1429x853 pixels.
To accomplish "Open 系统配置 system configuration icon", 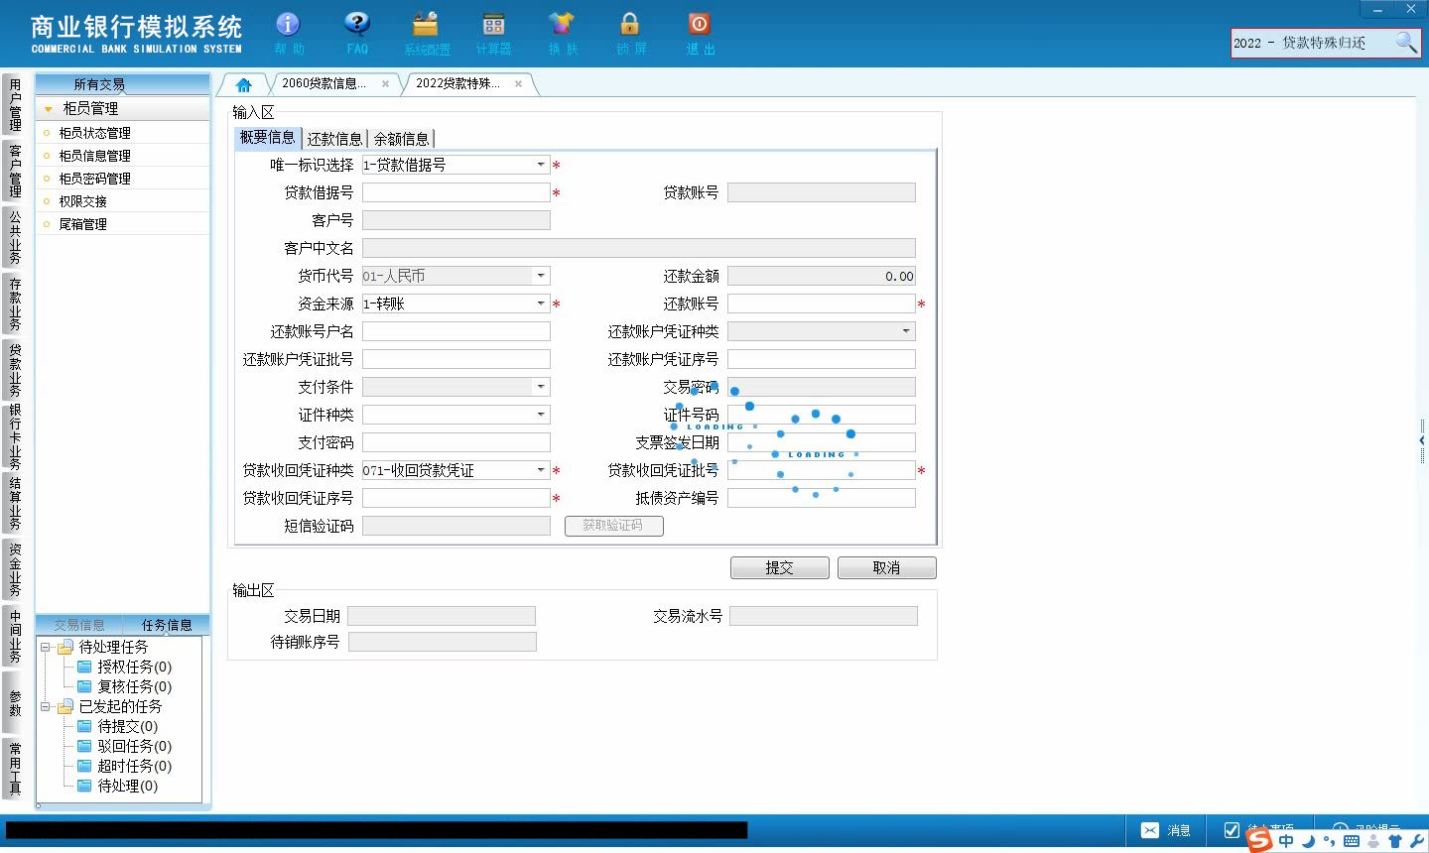I will (426, 25).
